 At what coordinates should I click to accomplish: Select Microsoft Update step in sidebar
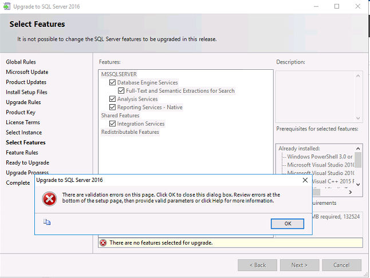[x=27, y=72]
